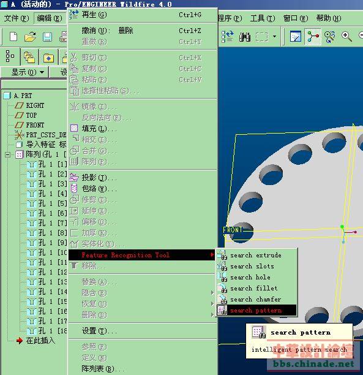Switch to the model tree tab icon

click(x=10, y=56)
